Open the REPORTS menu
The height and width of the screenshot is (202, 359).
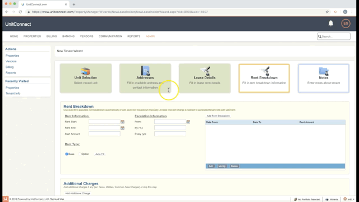pos(134,36)
